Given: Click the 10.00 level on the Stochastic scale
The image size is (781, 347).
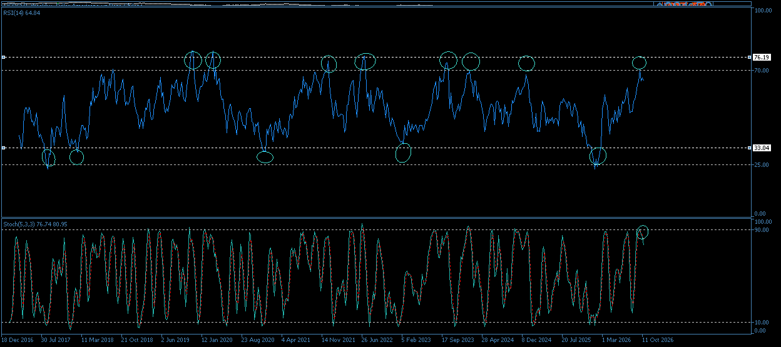Looking at the screenshot, I should (761, 323).
